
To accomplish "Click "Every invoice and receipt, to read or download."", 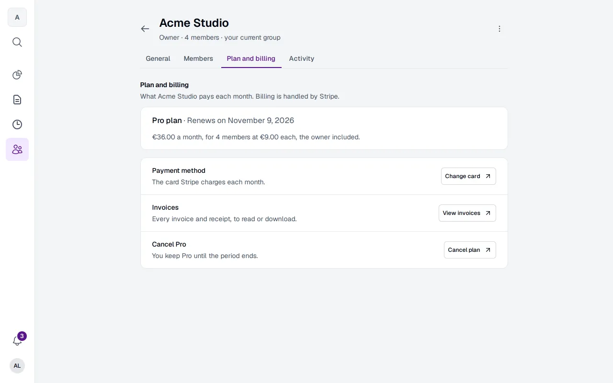I will click(x=224, y=219).
